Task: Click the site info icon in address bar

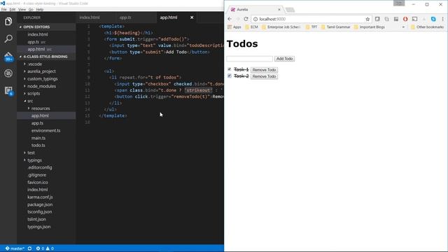Action: click(255, 19)
